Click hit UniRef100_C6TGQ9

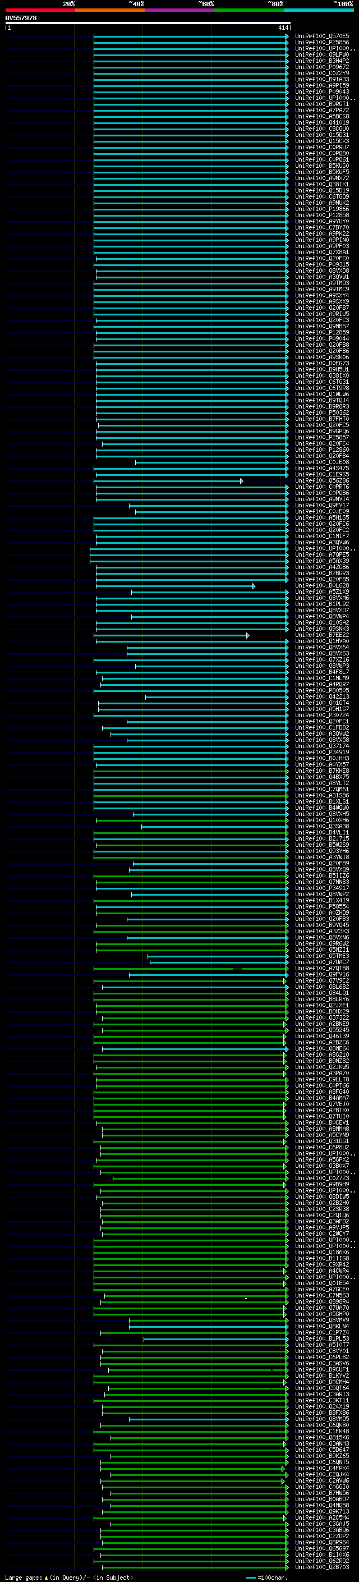[322, 196]
